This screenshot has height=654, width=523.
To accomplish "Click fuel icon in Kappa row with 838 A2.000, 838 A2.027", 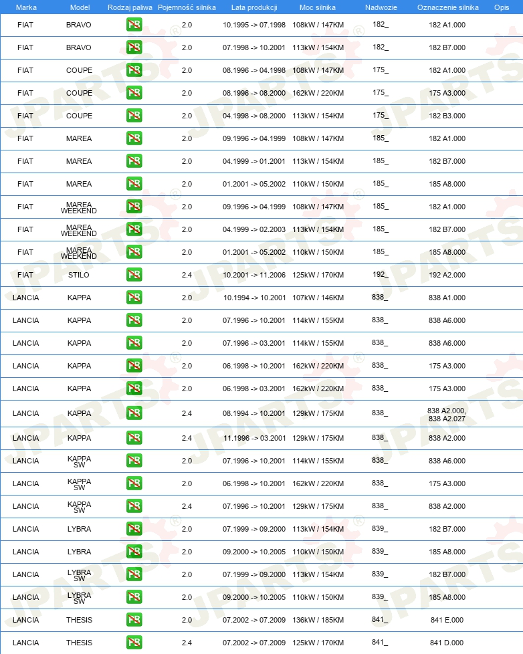I will 134,413.
